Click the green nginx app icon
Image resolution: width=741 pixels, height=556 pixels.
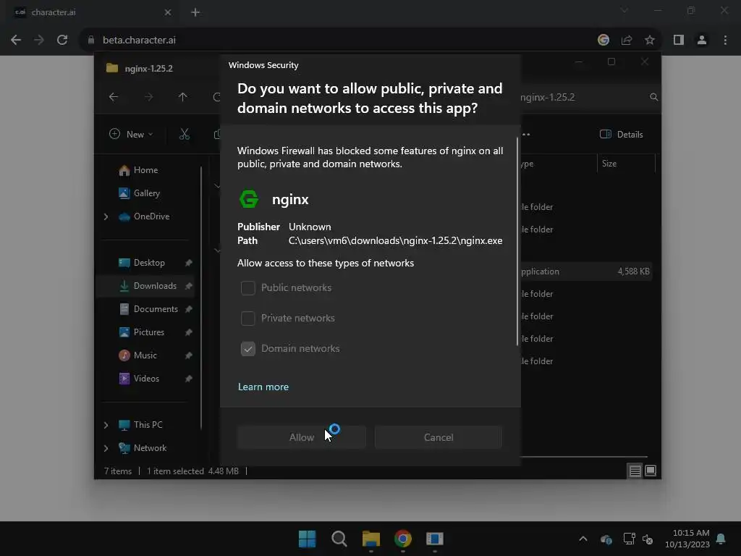pyautogui.click(x=249, y=199)
